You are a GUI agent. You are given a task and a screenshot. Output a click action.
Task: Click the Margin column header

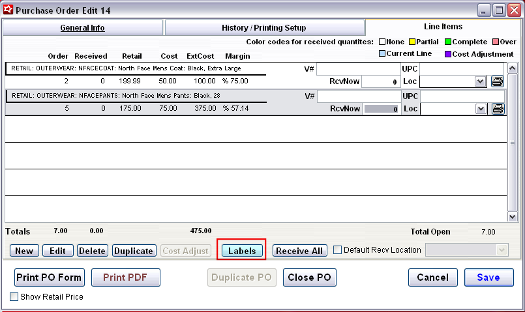pos(237,56)
